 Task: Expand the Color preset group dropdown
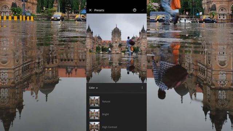[x=93, y=88]
